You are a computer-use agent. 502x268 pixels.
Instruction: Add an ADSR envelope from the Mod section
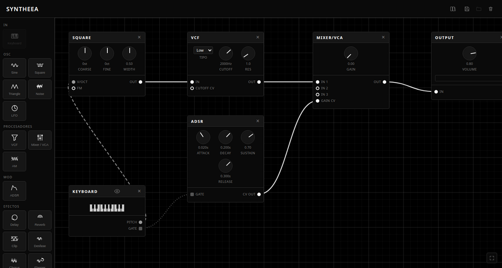(14, 191)
